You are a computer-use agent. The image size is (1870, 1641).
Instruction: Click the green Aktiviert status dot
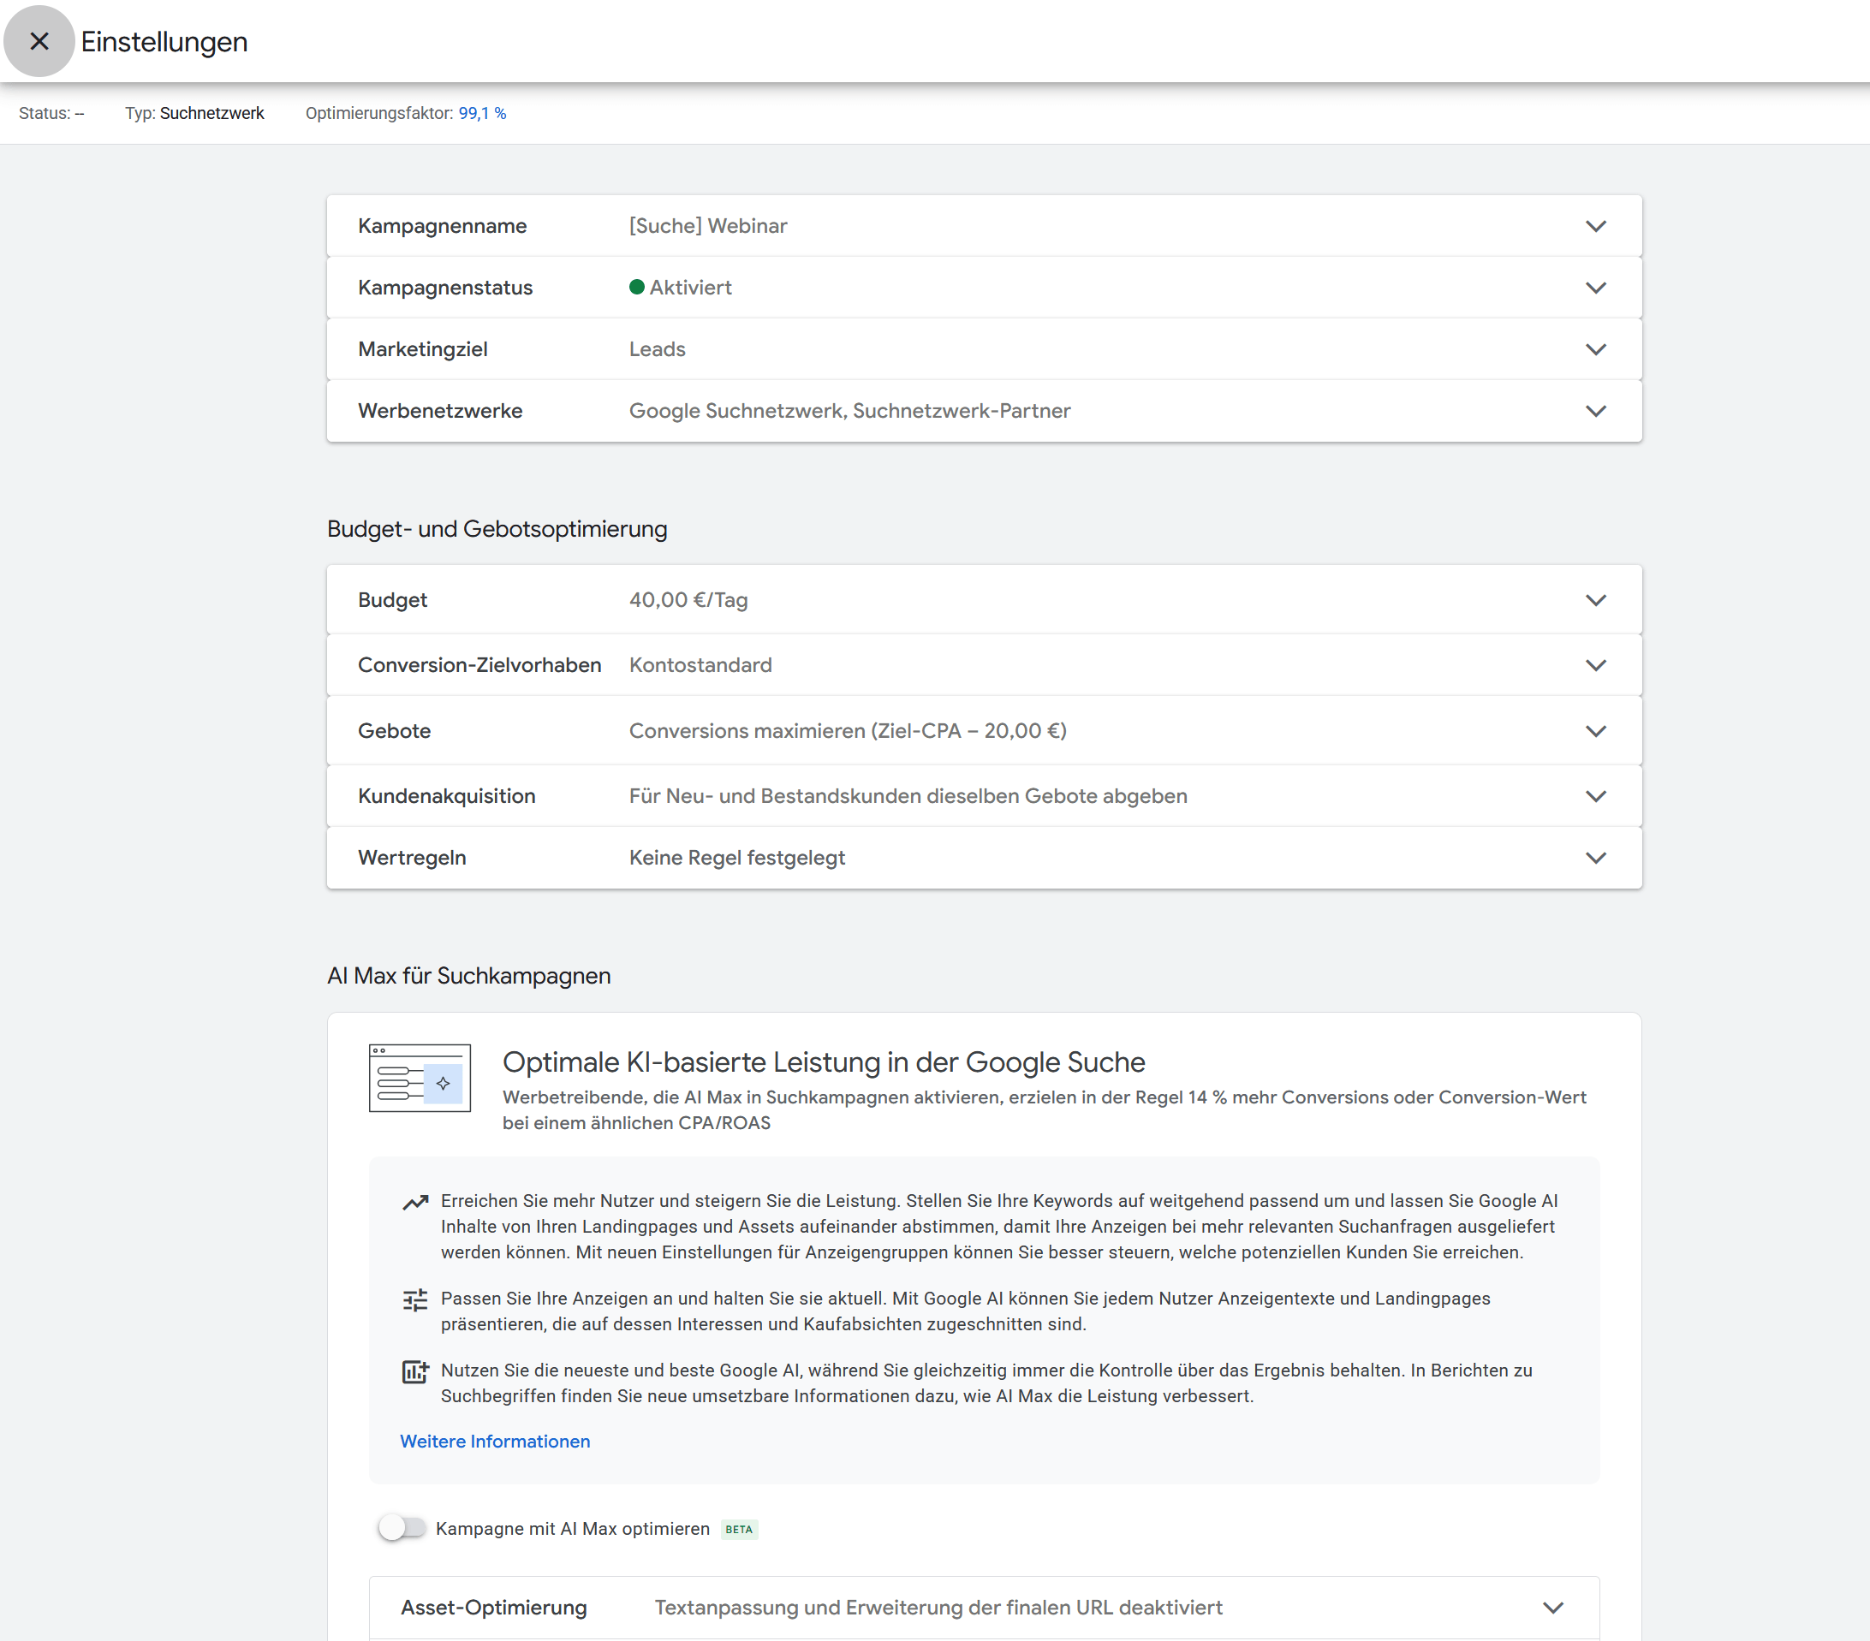click(x=637, y=286)
